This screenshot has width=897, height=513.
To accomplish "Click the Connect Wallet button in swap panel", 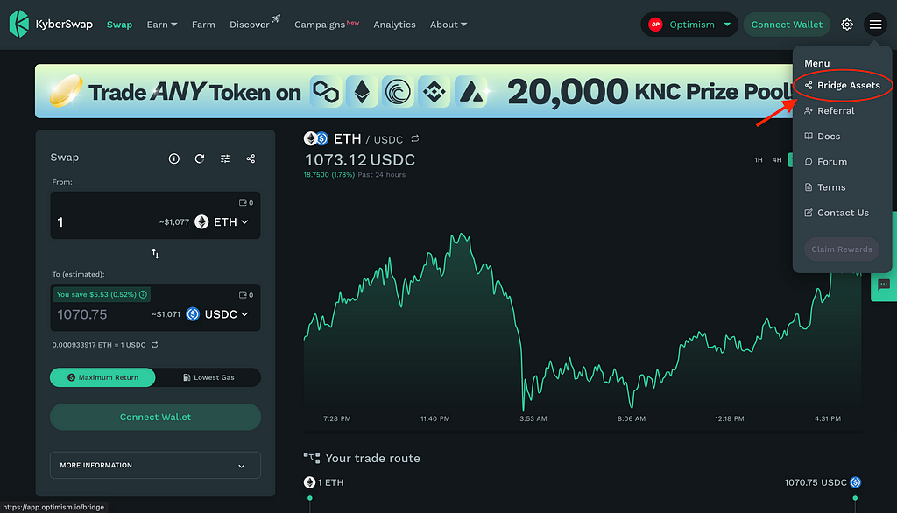I will 156,417.
